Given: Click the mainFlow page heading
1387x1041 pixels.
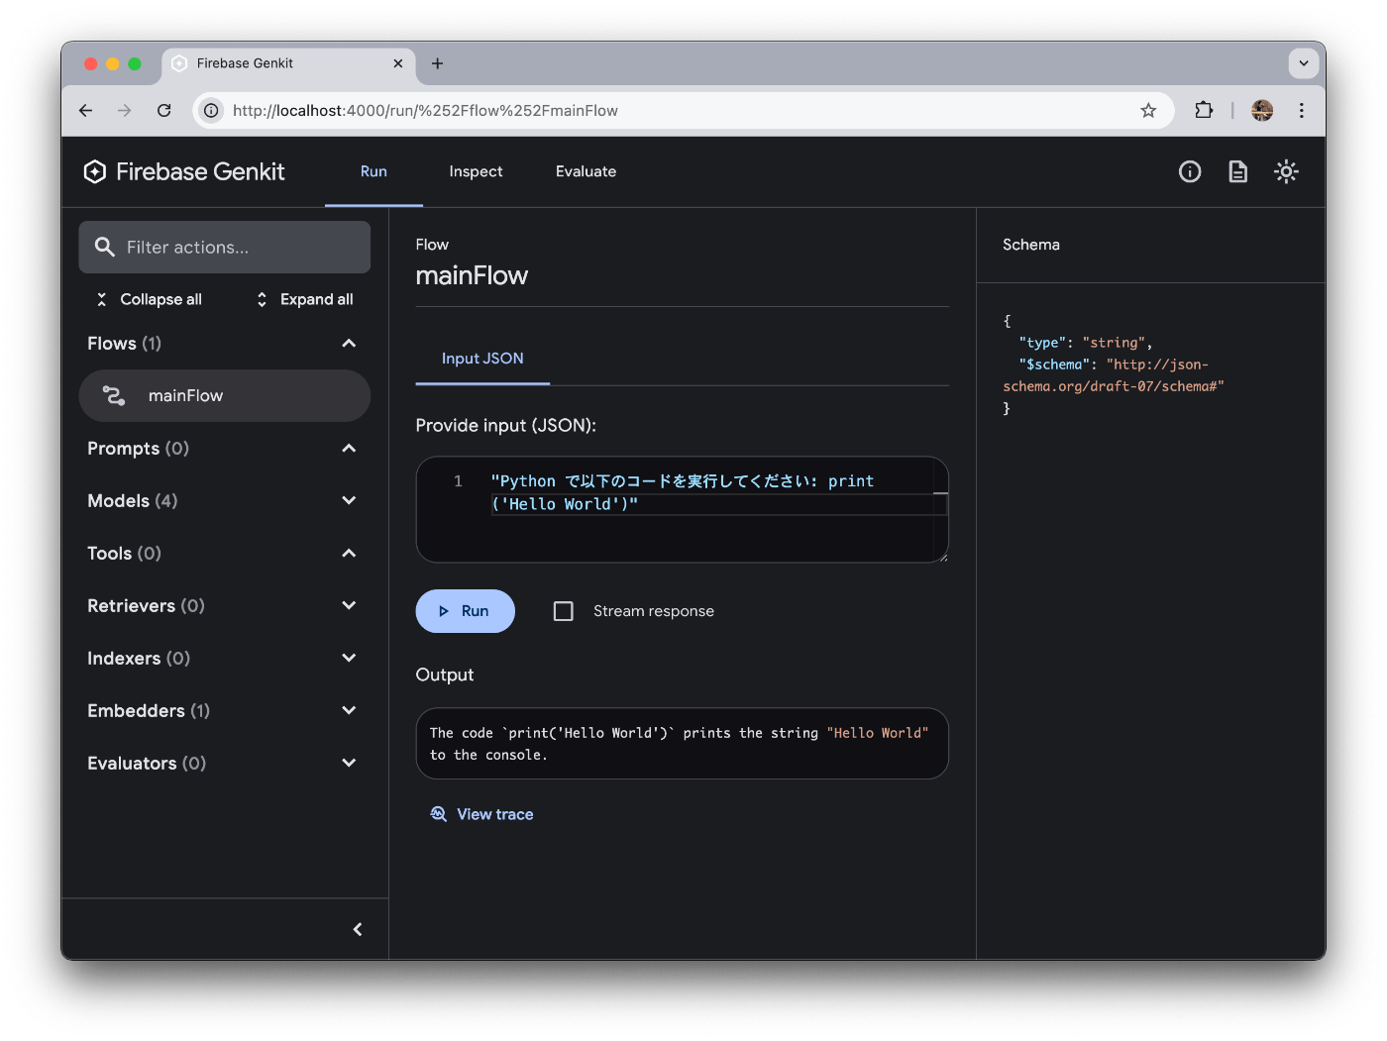Looking at the screenshot, I should (x=472, y=275).
